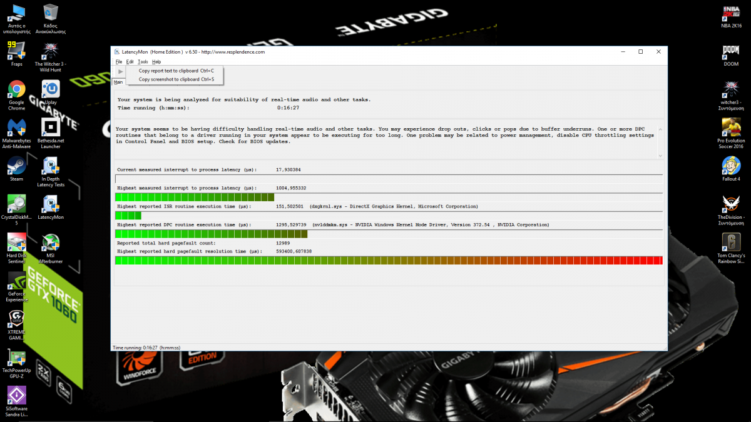This screenshot has height=422, width=751.
Task: Open the TechPowerUp GPU-Z icon
Action: (x=16, y=364)
